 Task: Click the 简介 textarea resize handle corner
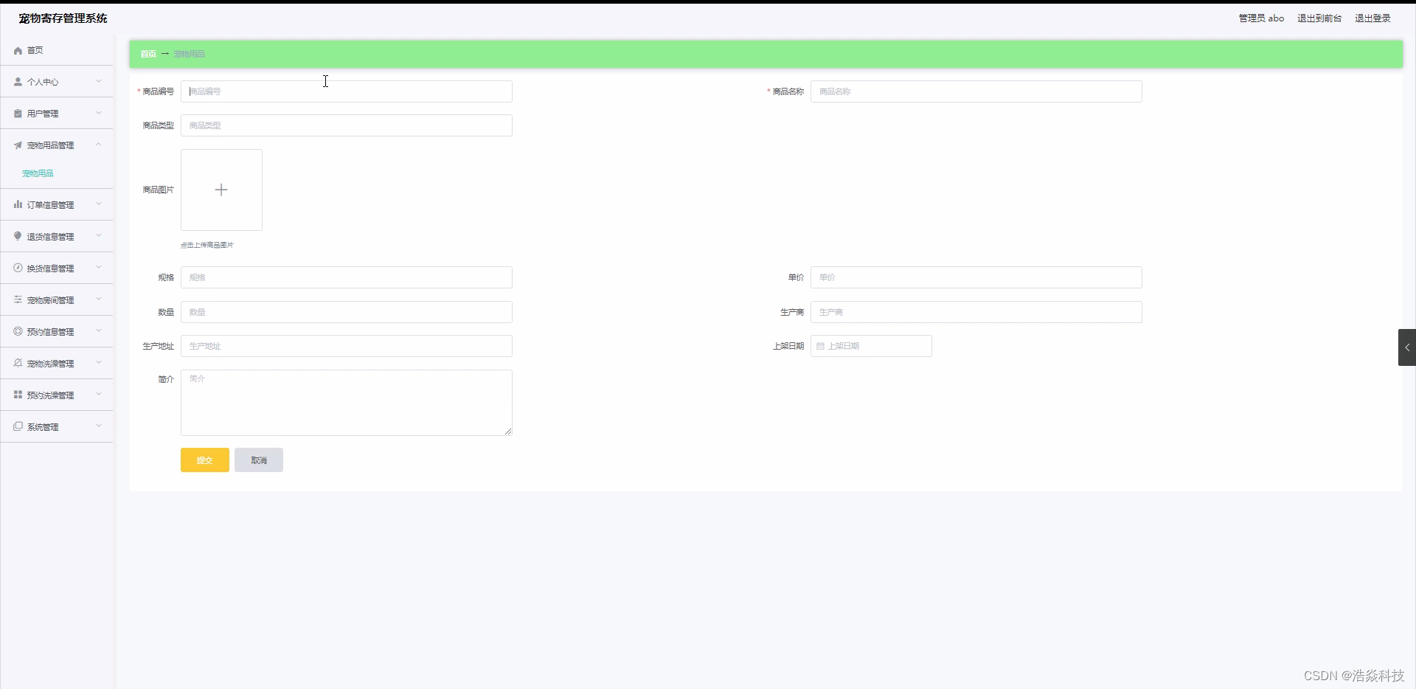[x=508, y=432]
